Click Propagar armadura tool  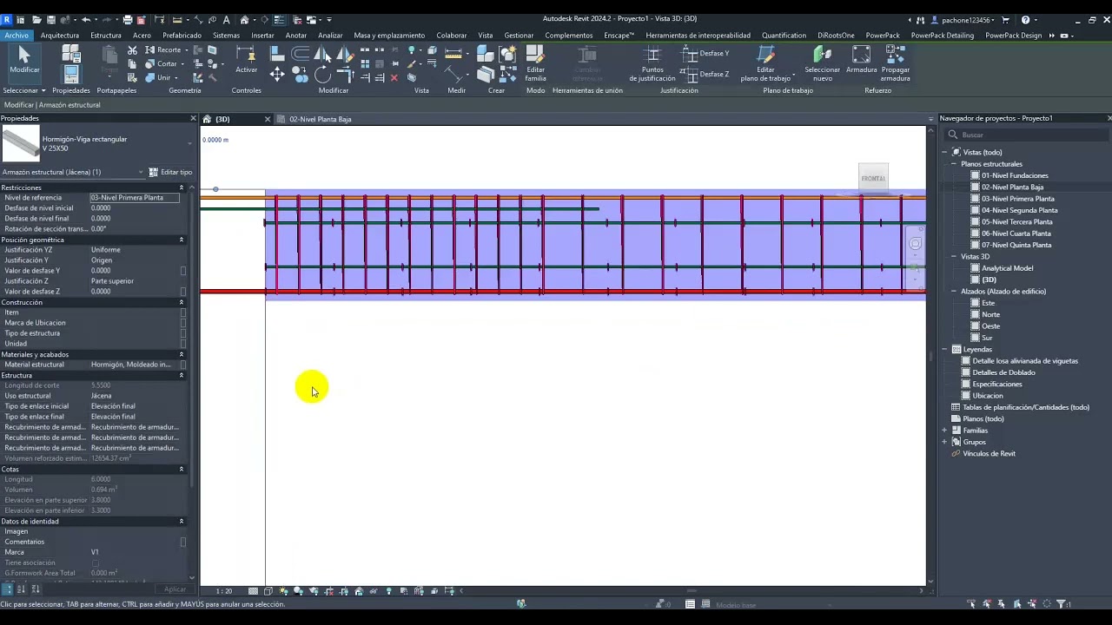(x=895, y=62)
